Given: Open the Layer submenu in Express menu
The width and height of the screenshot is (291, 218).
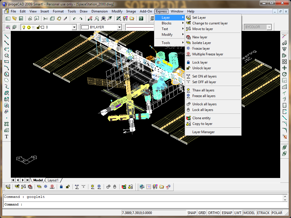Looking at the screenshot, I should pos(170,17).
